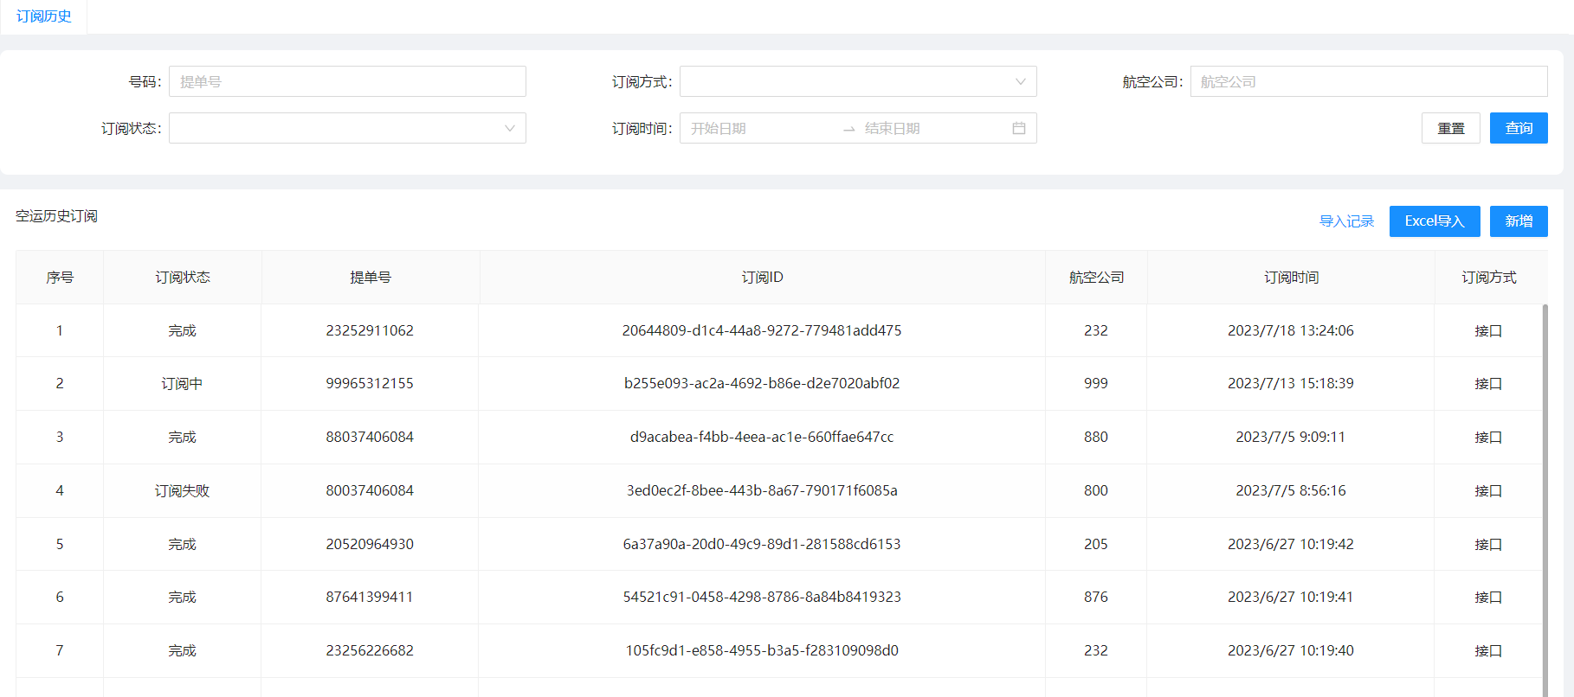Click the 订阅方式 column header
The height and width of the screenshot is (697, 1574).
1489,278
